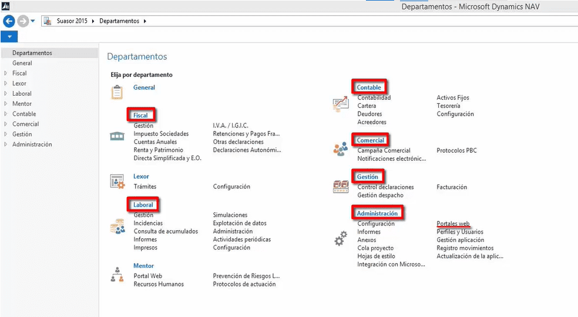Open the Mentor department heading link
This screenshot has height=317, width=578.
coord(143,266)
